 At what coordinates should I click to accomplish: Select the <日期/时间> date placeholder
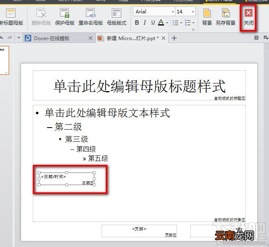tap(66, 179)
